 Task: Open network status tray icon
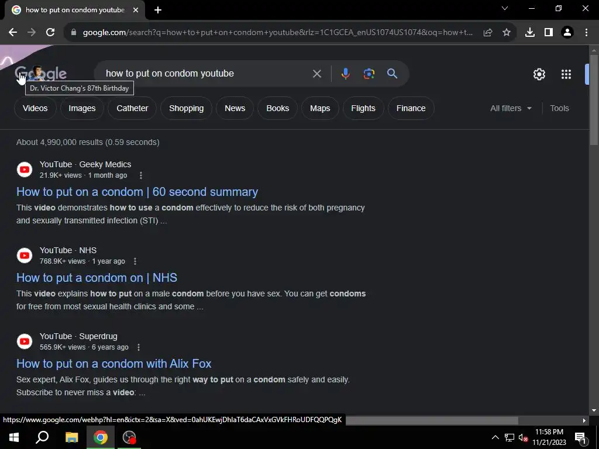pyautogui.click(x=510, y=437)
